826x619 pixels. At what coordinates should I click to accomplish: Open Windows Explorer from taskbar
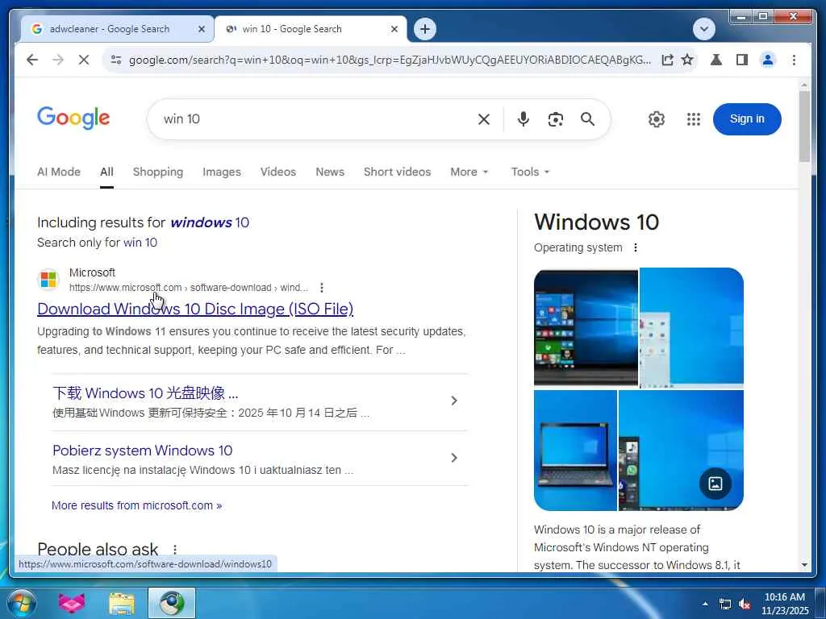(122, 603)
